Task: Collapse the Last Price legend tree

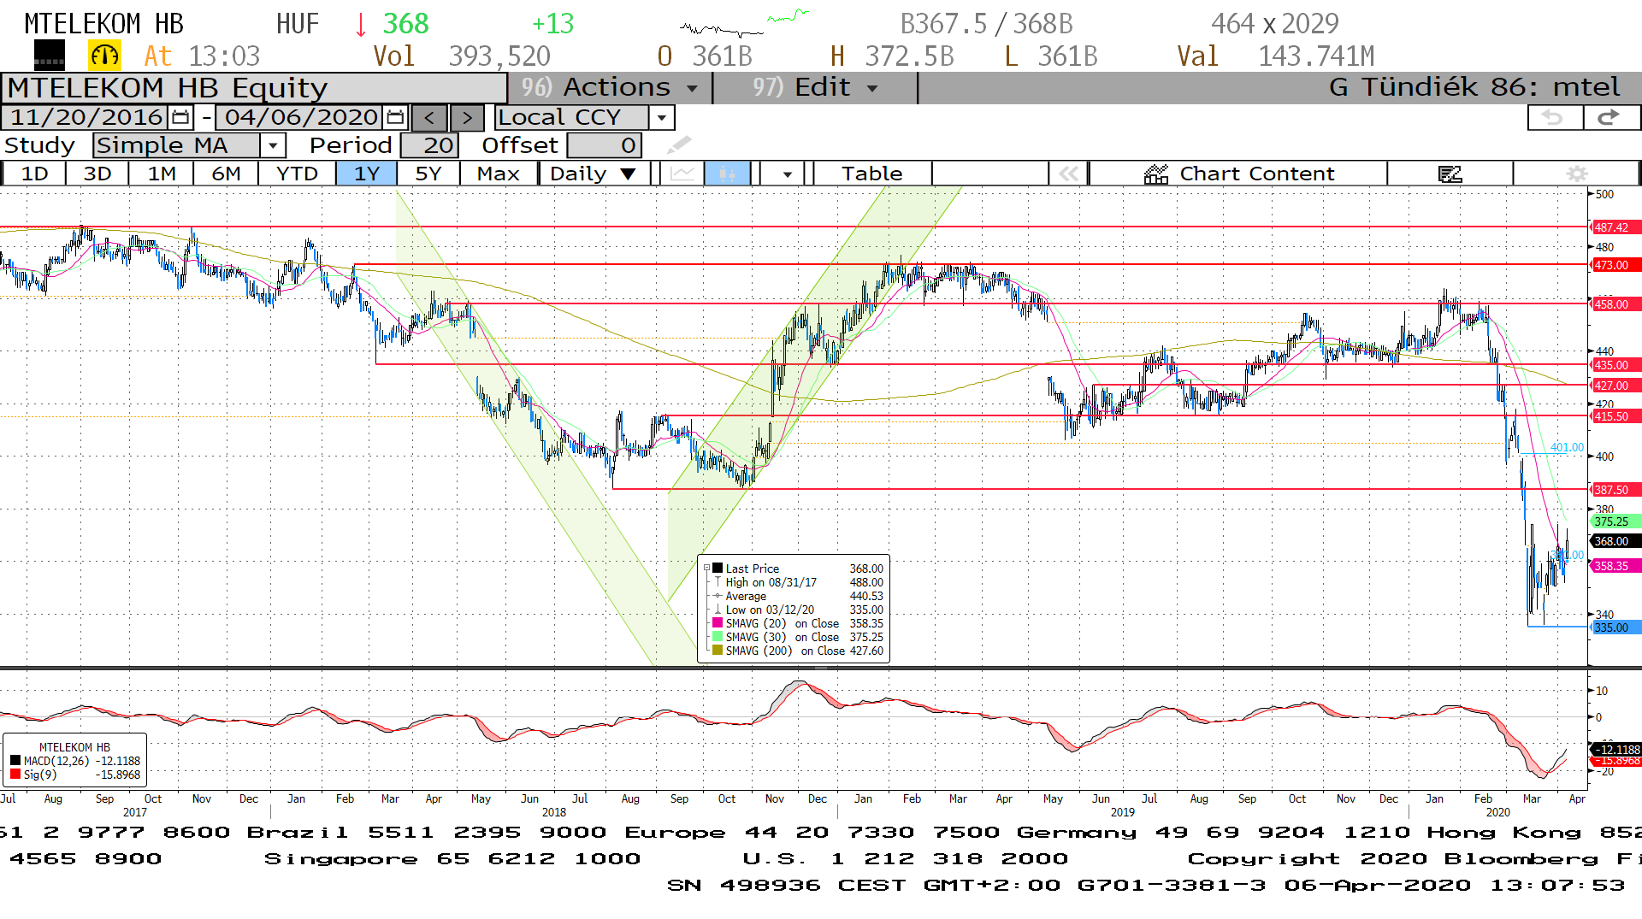Action: point(706,568)
